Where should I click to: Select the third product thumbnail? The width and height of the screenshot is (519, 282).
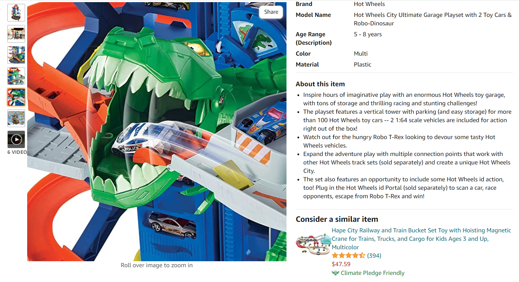(x=16, y=55)
